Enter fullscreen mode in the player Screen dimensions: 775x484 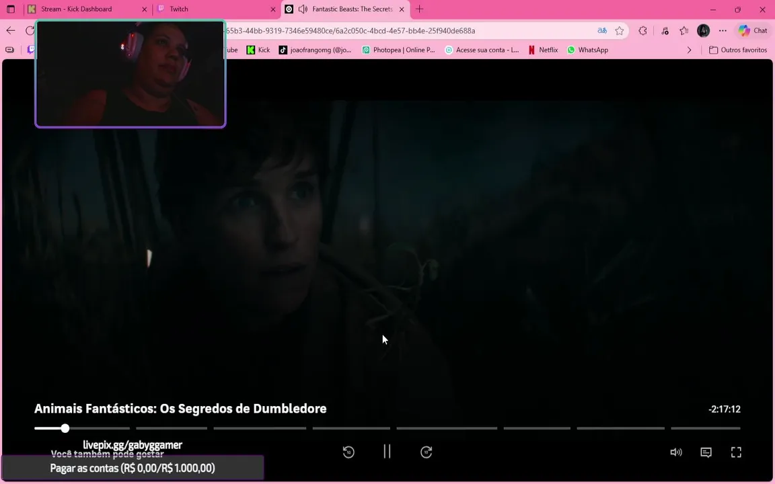click(736, 452)
